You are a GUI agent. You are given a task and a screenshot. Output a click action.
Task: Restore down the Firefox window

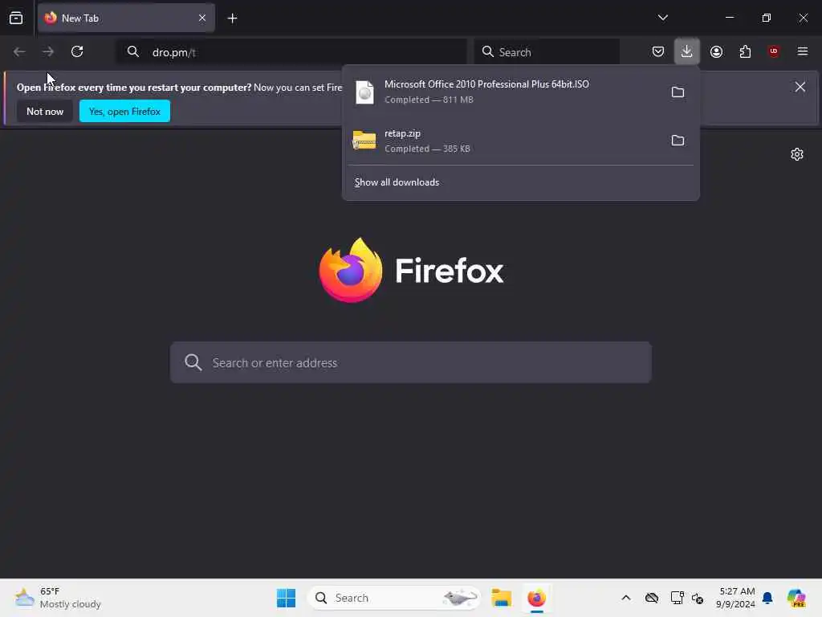click(x=767, y=18)
